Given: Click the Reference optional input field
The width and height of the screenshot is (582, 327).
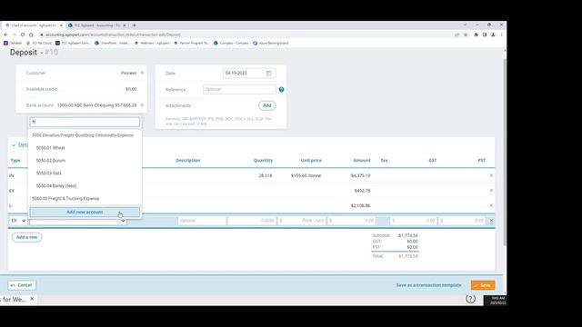Looking at the screenshot, I should (239, 89).
